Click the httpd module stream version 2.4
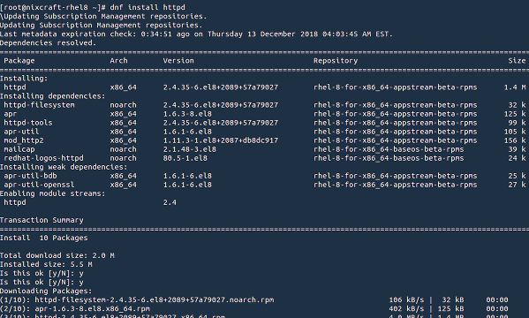The image size is (529, 318). (x=170, y=202)
